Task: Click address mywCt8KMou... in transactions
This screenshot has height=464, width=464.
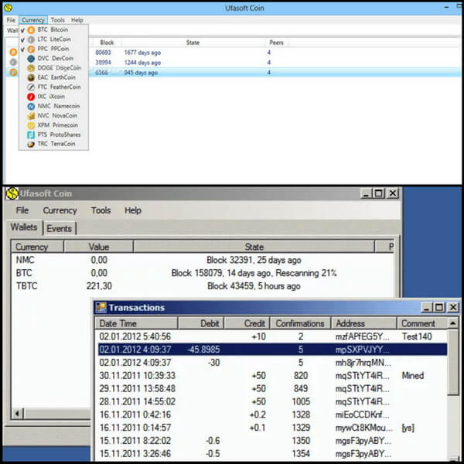Action: 363,428
